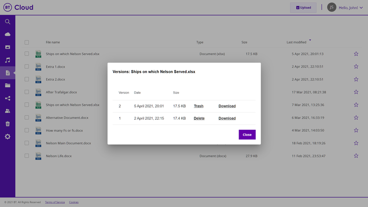368x207 pixels.
Task: Open the search icon in sidebar
Action: click(8, 22)
